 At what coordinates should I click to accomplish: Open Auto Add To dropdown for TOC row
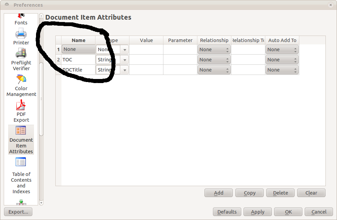[x=282, y=60]
